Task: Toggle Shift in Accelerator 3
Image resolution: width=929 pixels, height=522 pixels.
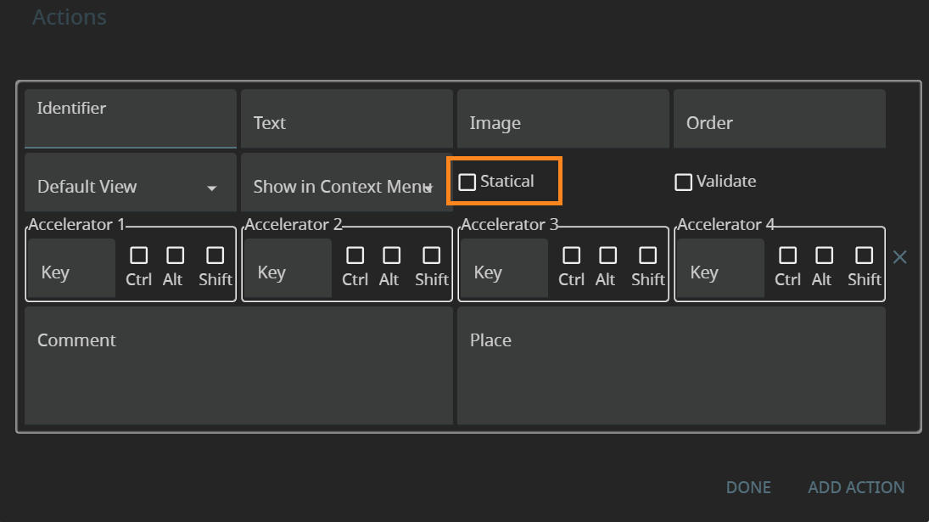Action: [x=647, y=255]
